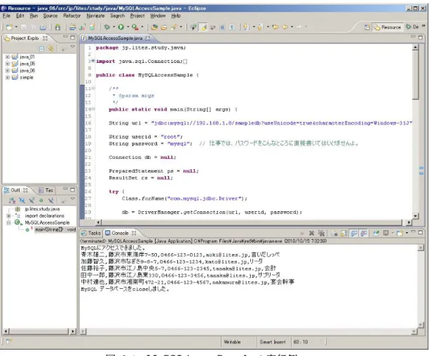Toggle Block Selection Mode toolbar button

point(222,27)
